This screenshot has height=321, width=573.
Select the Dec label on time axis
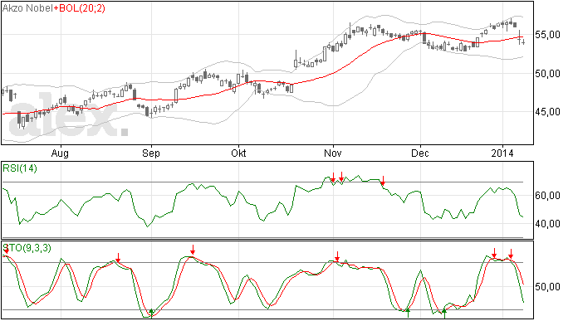[420, 153]
